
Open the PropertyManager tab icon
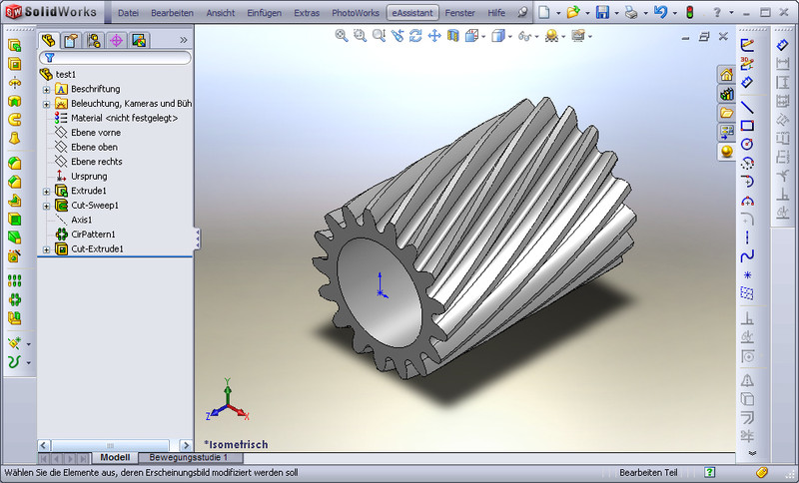70,41
